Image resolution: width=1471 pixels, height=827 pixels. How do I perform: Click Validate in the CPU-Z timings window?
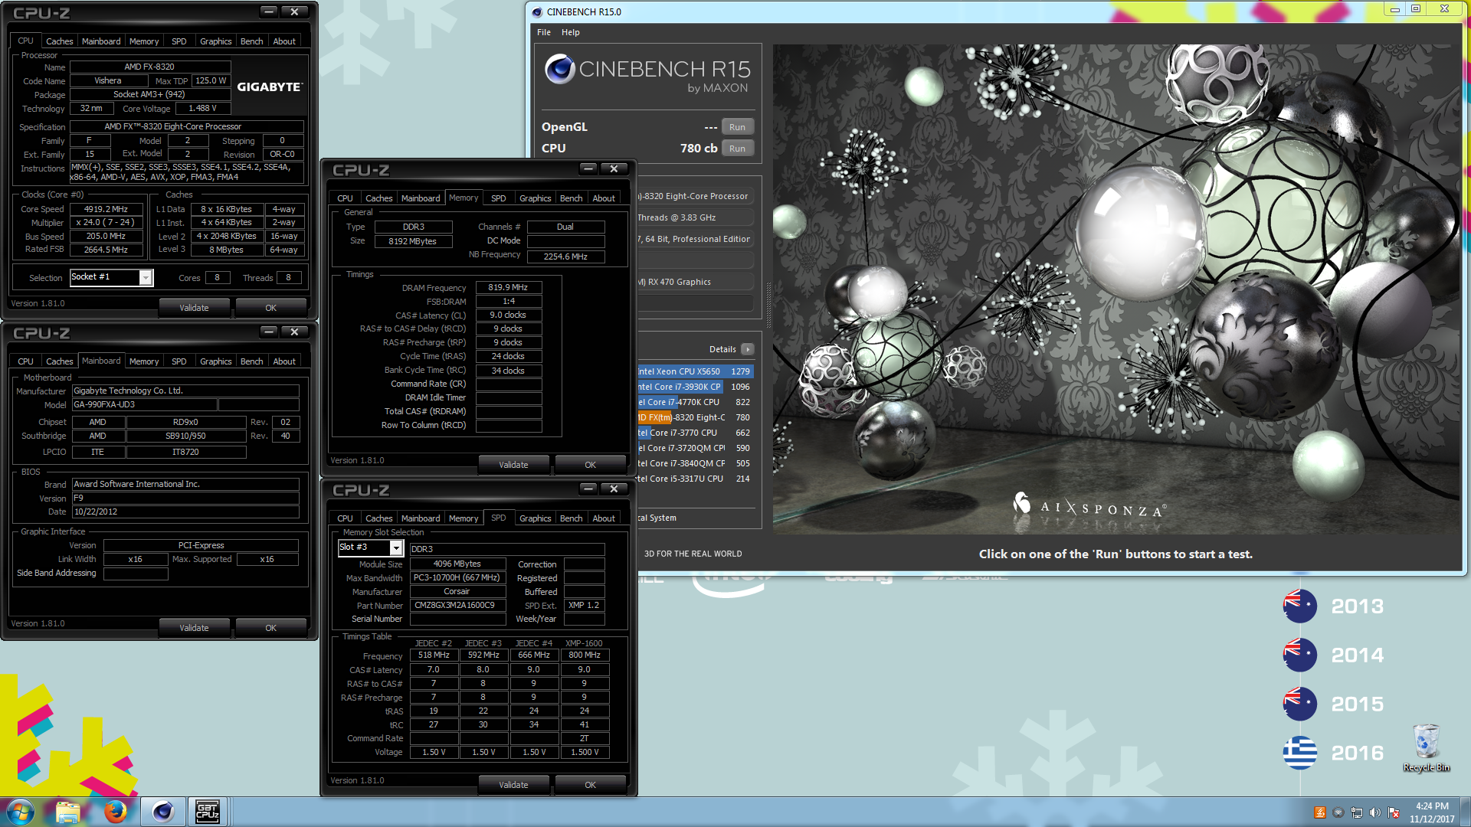(x=513, y=465)
